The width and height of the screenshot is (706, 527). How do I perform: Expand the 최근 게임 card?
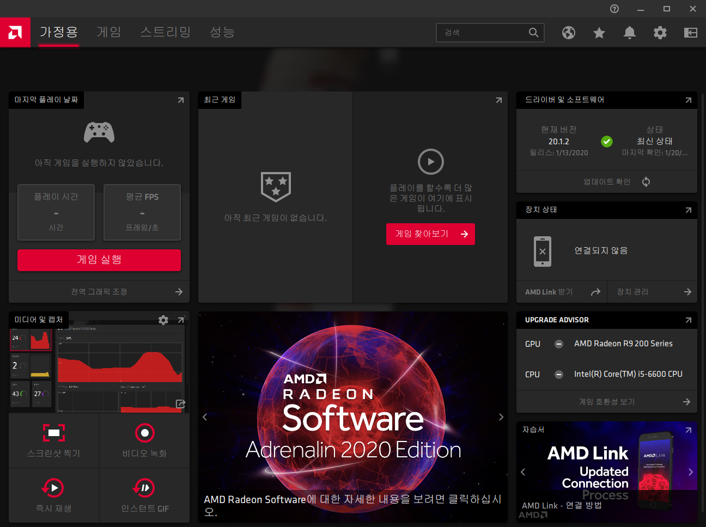click(499, 100)
